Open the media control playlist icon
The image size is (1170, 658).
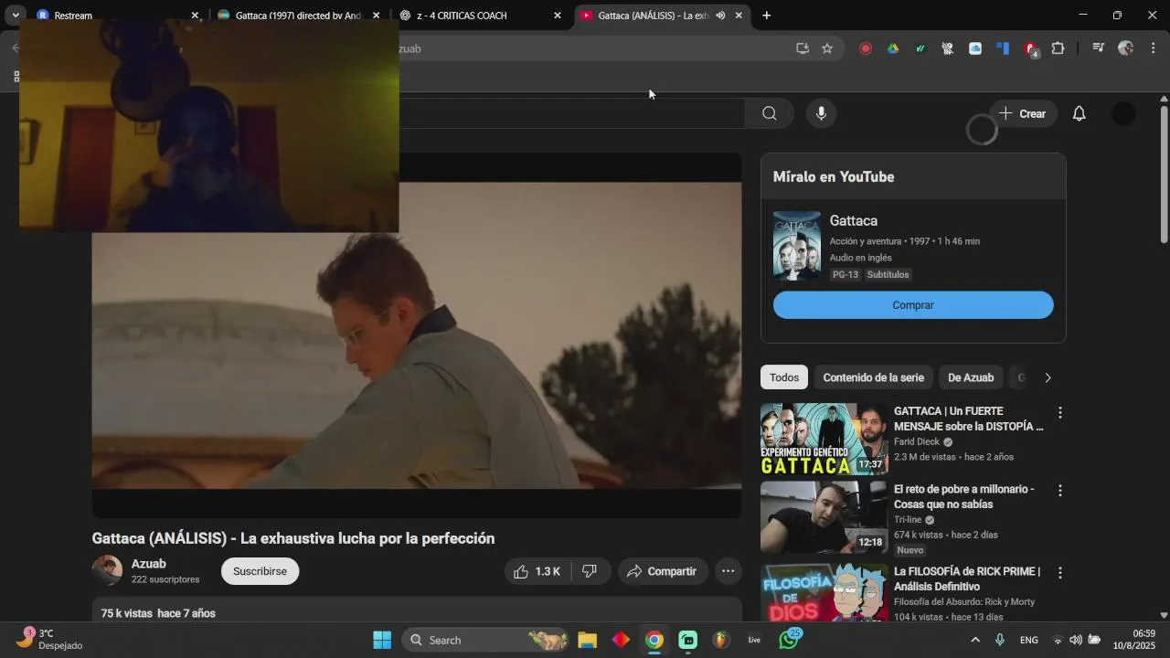click(1098, 48)
